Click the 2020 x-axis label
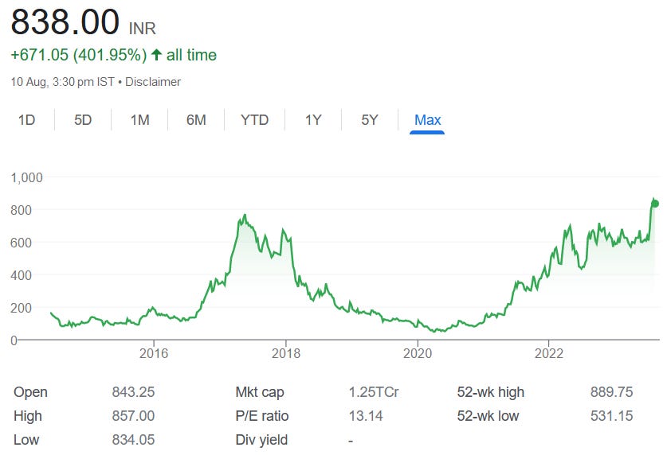 (x=418, y=353)
